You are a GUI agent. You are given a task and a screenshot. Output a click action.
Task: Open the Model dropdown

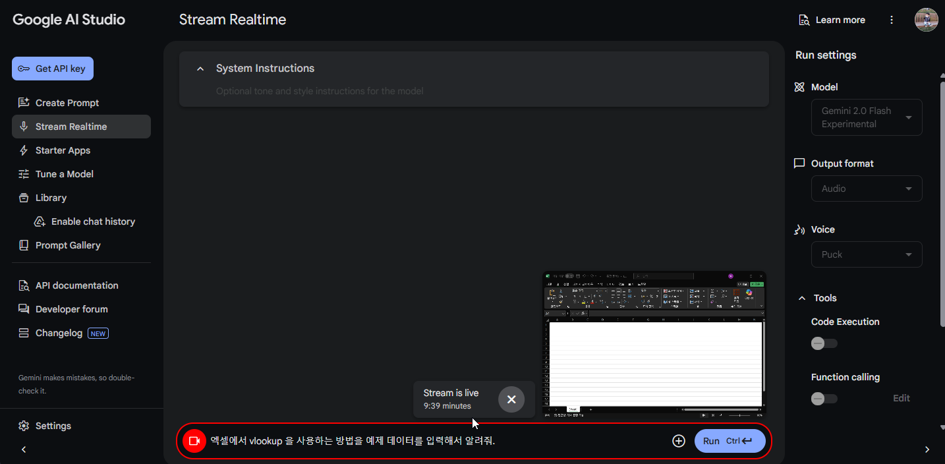867,117
